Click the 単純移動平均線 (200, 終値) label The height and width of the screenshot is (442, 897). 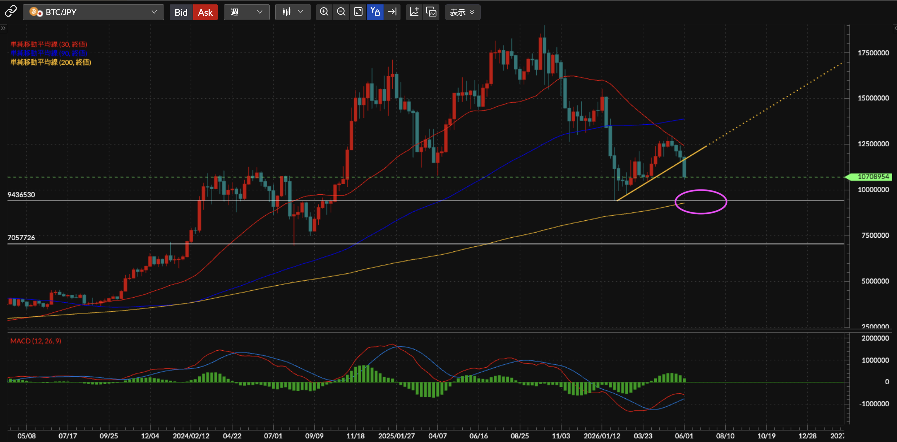pyautogui.click(x=51, y=62)
